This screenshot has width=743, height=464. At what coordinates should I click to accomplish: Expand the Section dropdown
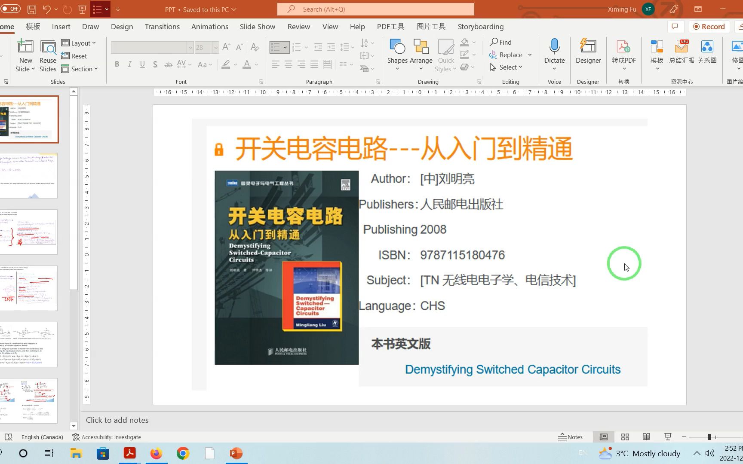(80, 69)
